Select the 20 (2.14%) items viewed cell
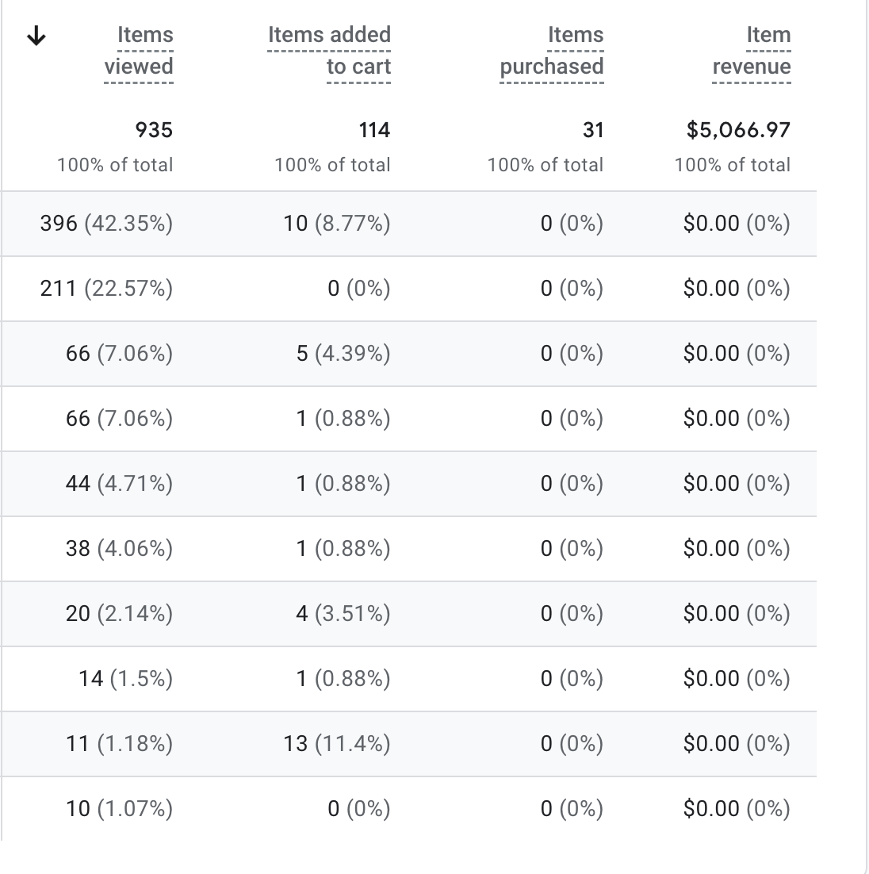Image resolution: width=869 pixels, height=874 pixels. [x=119, y=614]
